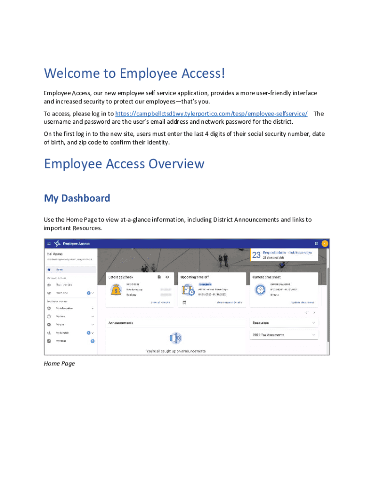The image size is (372, 495).
Task: Go to next card with right arrow
Action: tap(315, 313)
